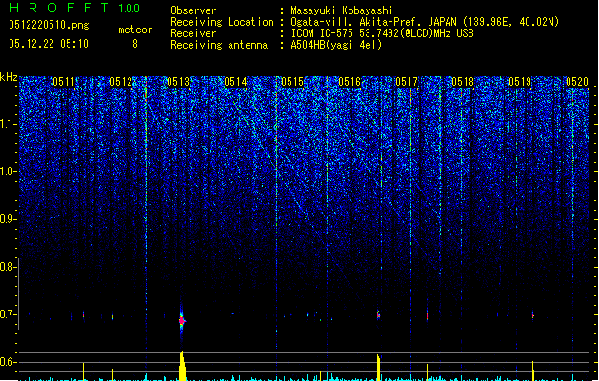Viewport: 599px width, 381px height.
Task: Click time marker 0520
Action: pos(577,82)
